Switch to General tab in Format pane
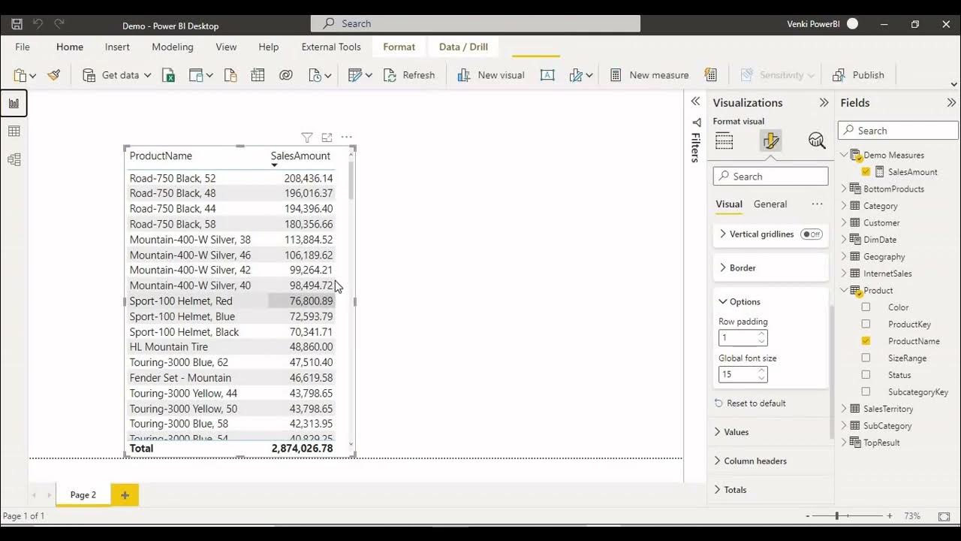961x541 pixels. (x=770, y=204)
